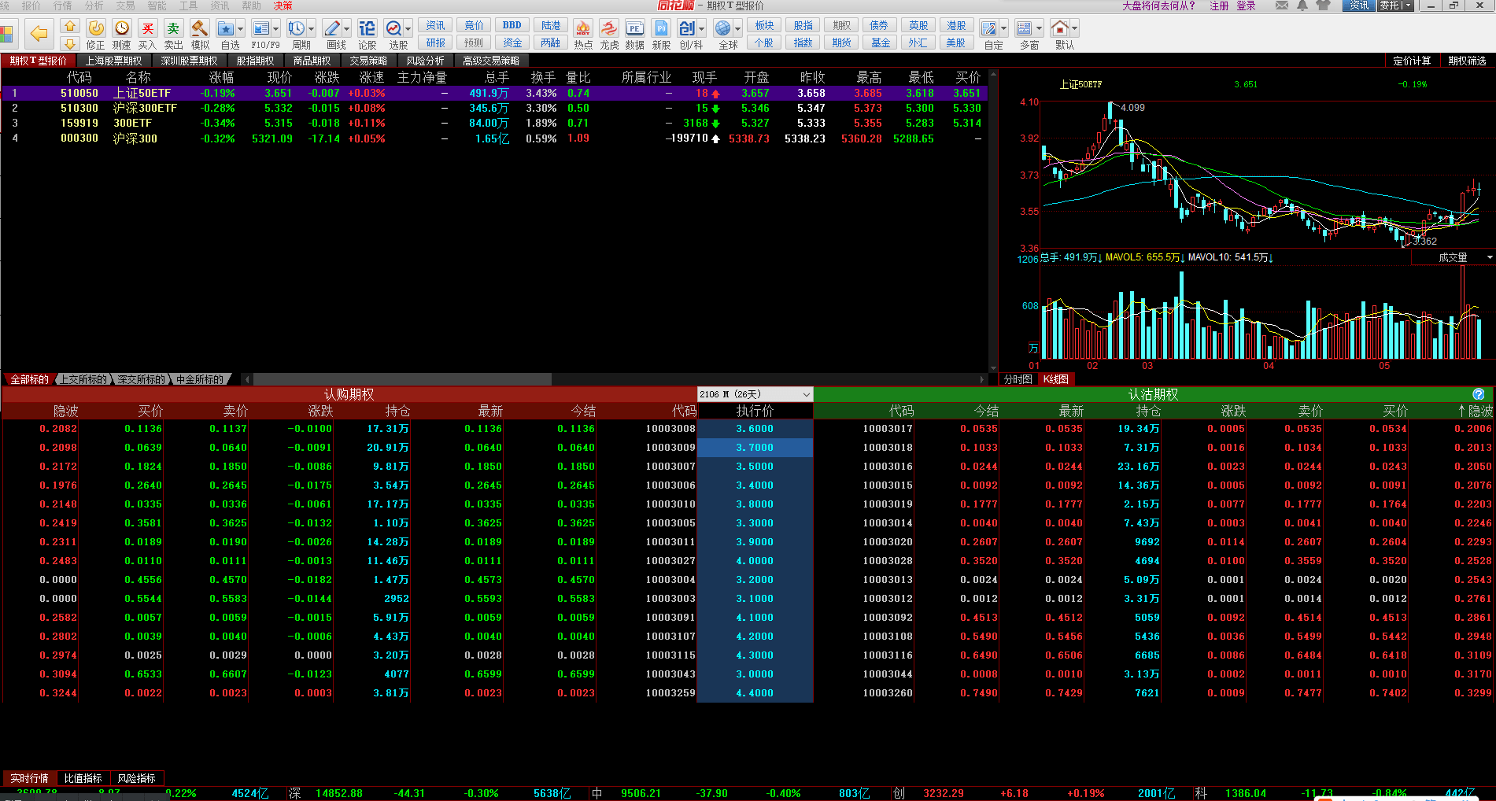Viewport: 1496px width, 801px height.
Task: Click the 测速 speed test clock icon
Action: [x=121, y=29]
